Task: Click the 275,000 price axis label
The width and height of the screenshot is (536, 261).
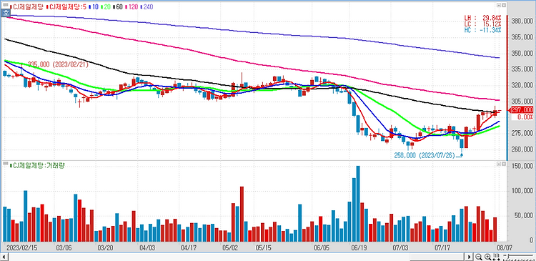Action: coord(522,134)
